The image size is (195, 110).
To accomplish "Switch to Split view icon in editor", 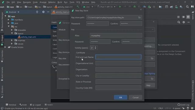I will [x=183, y=17].
